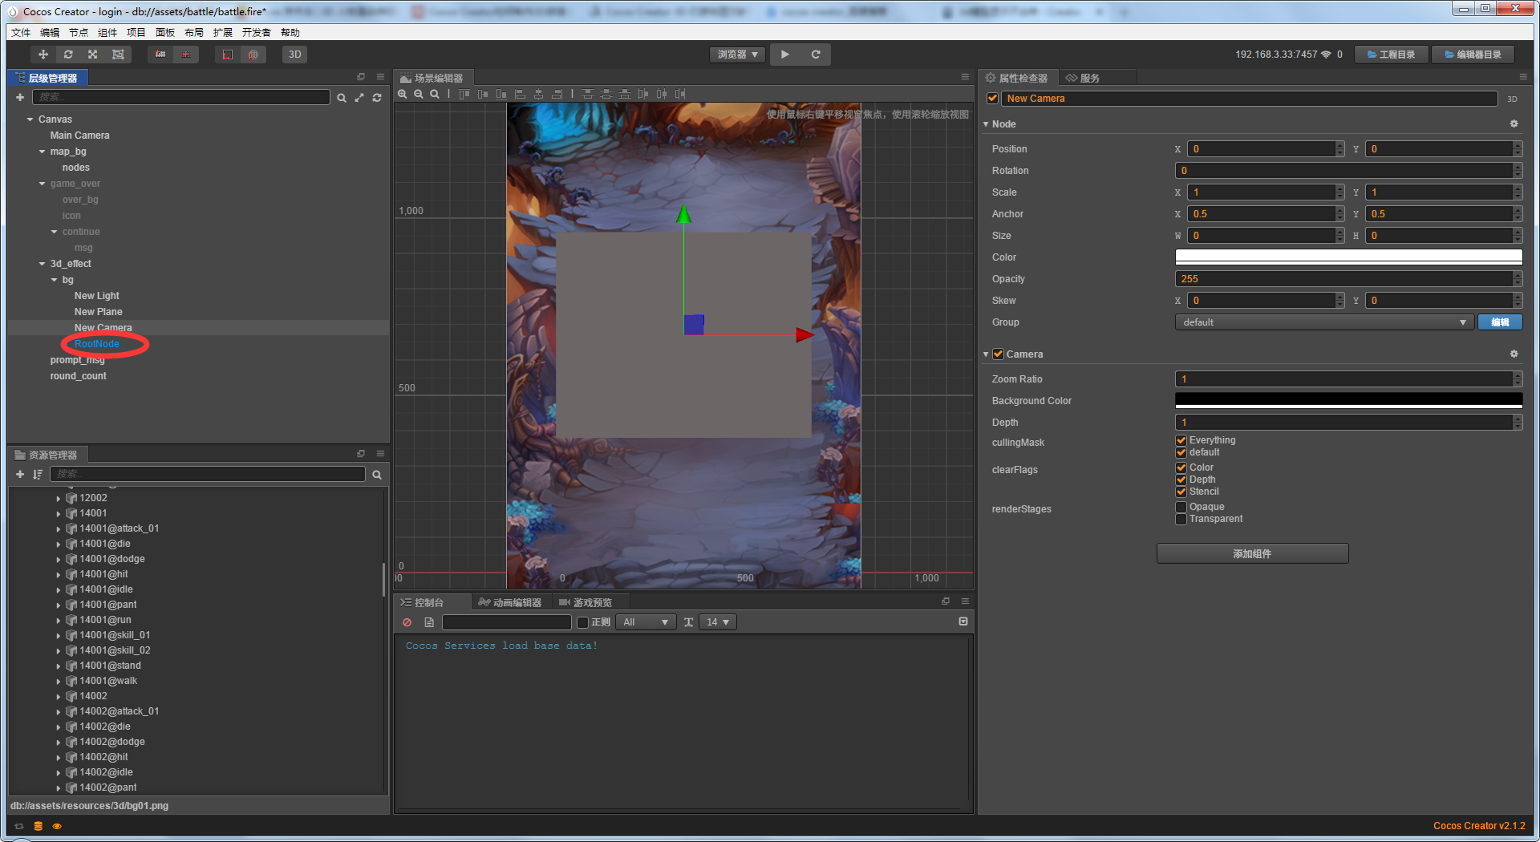
Task: Enable the Opaque render stage checkbox
Action: click(x=1181, y=507)
